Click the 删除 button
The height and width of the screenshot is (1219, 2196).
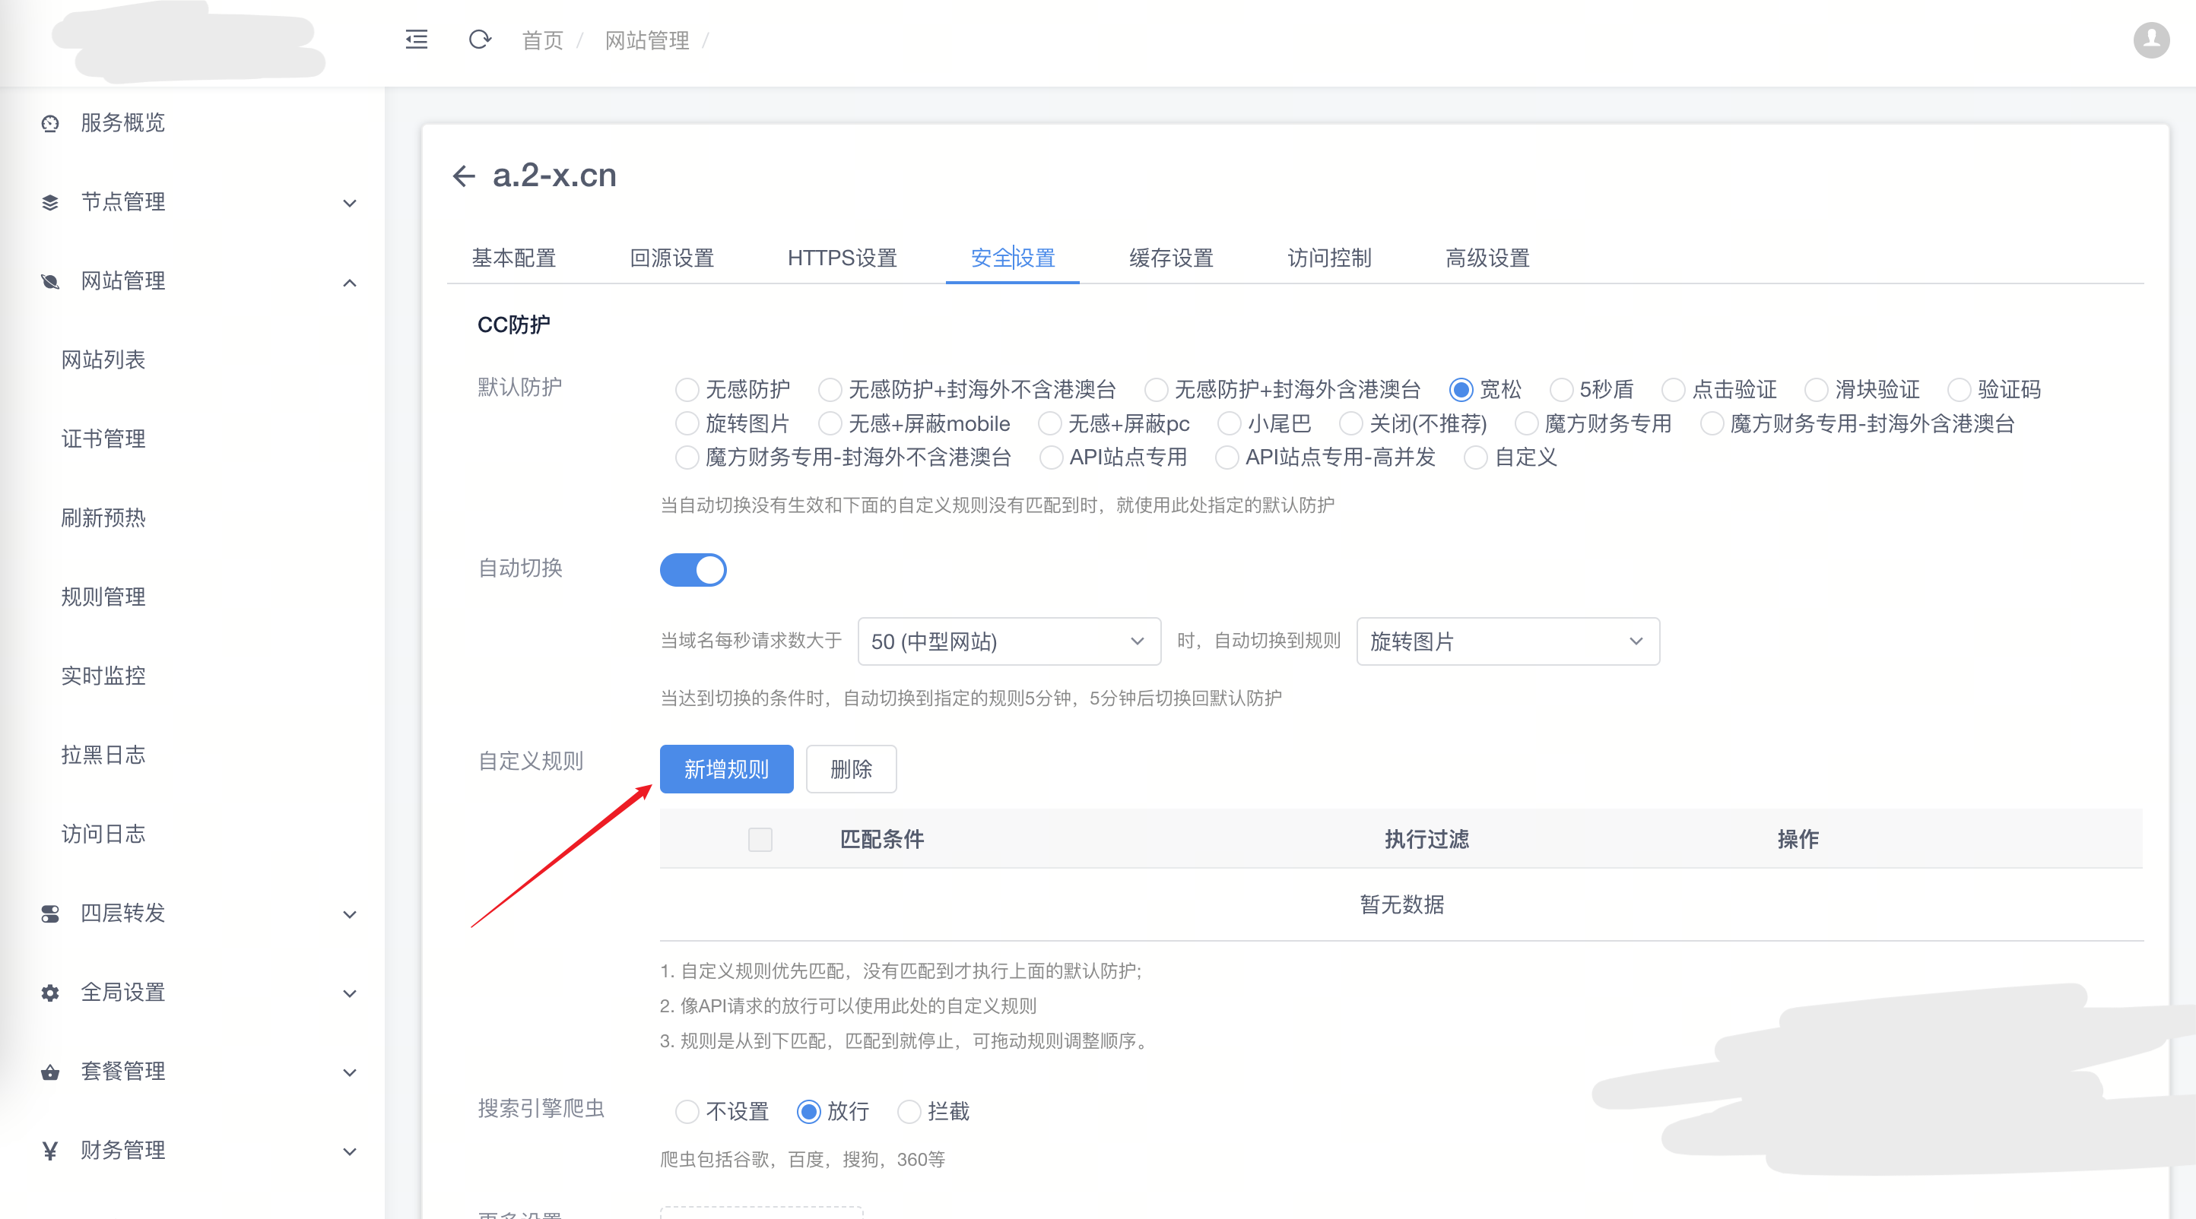pos(851,768)
